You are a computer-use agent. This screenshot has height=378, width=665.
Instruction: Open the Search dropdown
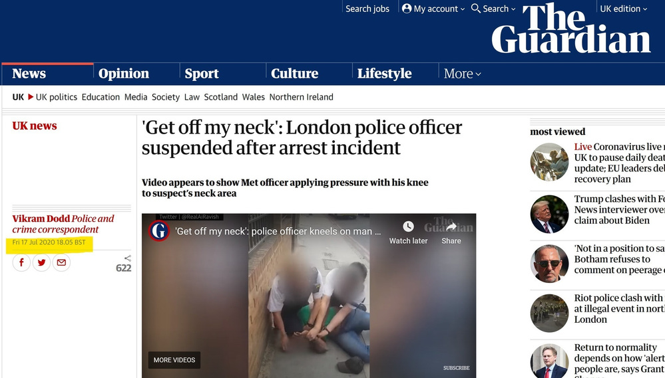coord(493,9)
